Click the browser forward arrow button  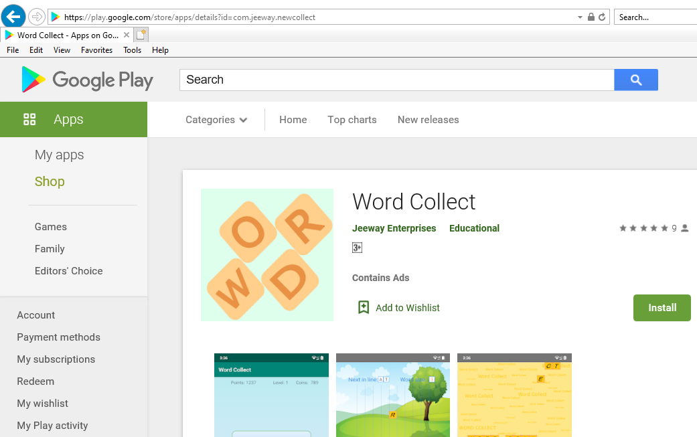point(37,17)
